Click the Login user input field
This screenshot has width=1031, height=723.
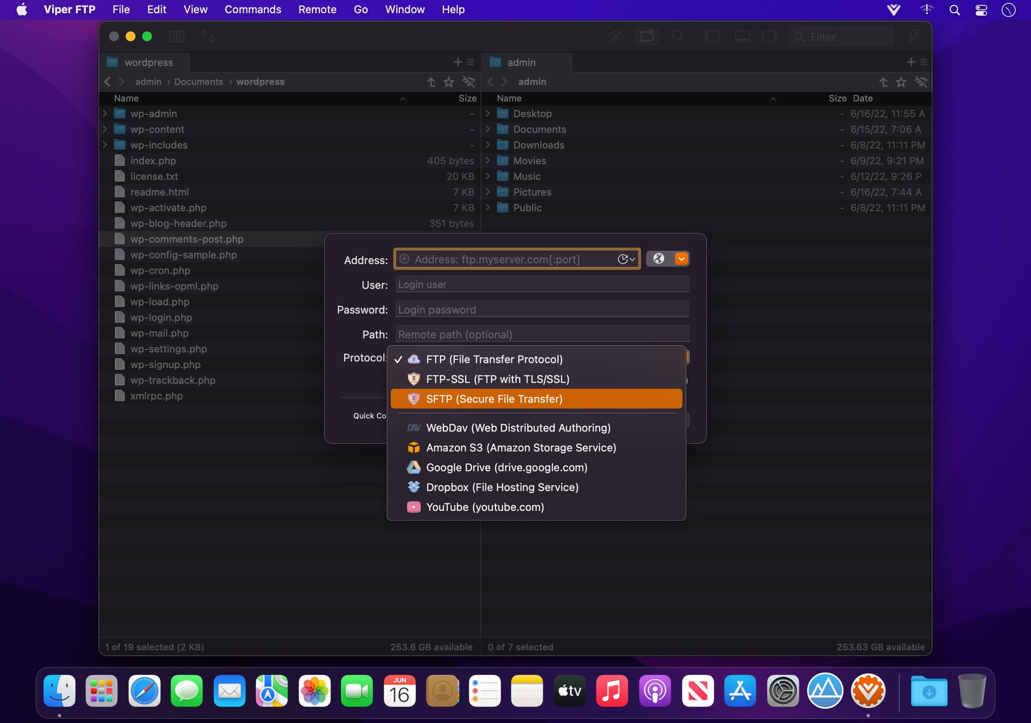point(542,284)
